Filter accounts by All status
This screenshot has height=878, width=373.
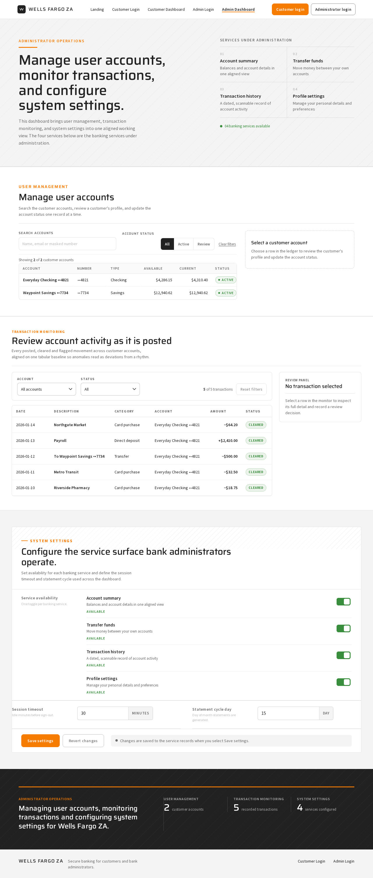point(167,244)
